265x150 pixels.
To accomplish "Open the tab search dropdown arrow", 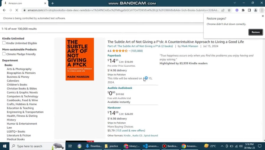I will click(235, 3).
